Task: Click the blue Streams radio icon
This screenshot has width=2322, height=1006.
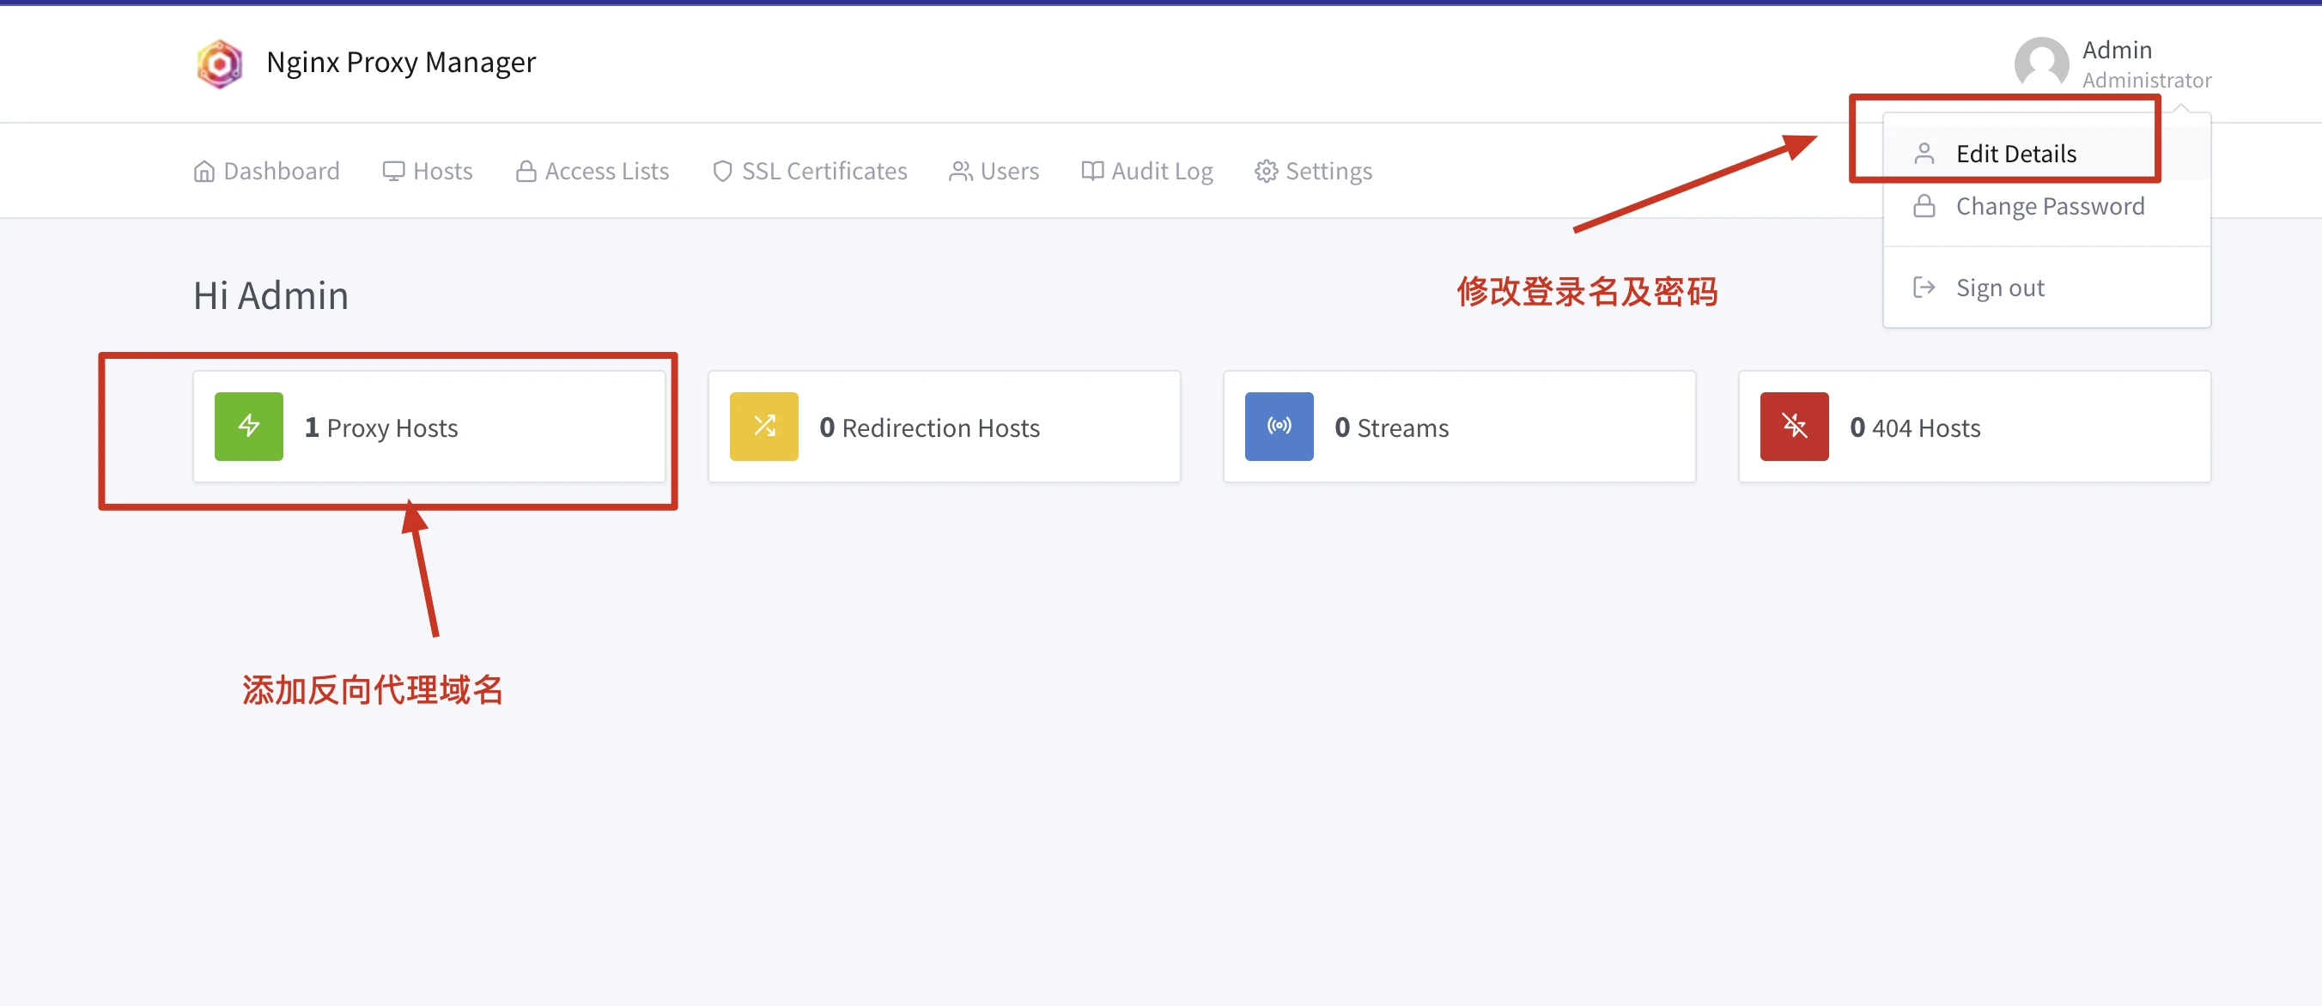Action: click(x=1280, y=426)
